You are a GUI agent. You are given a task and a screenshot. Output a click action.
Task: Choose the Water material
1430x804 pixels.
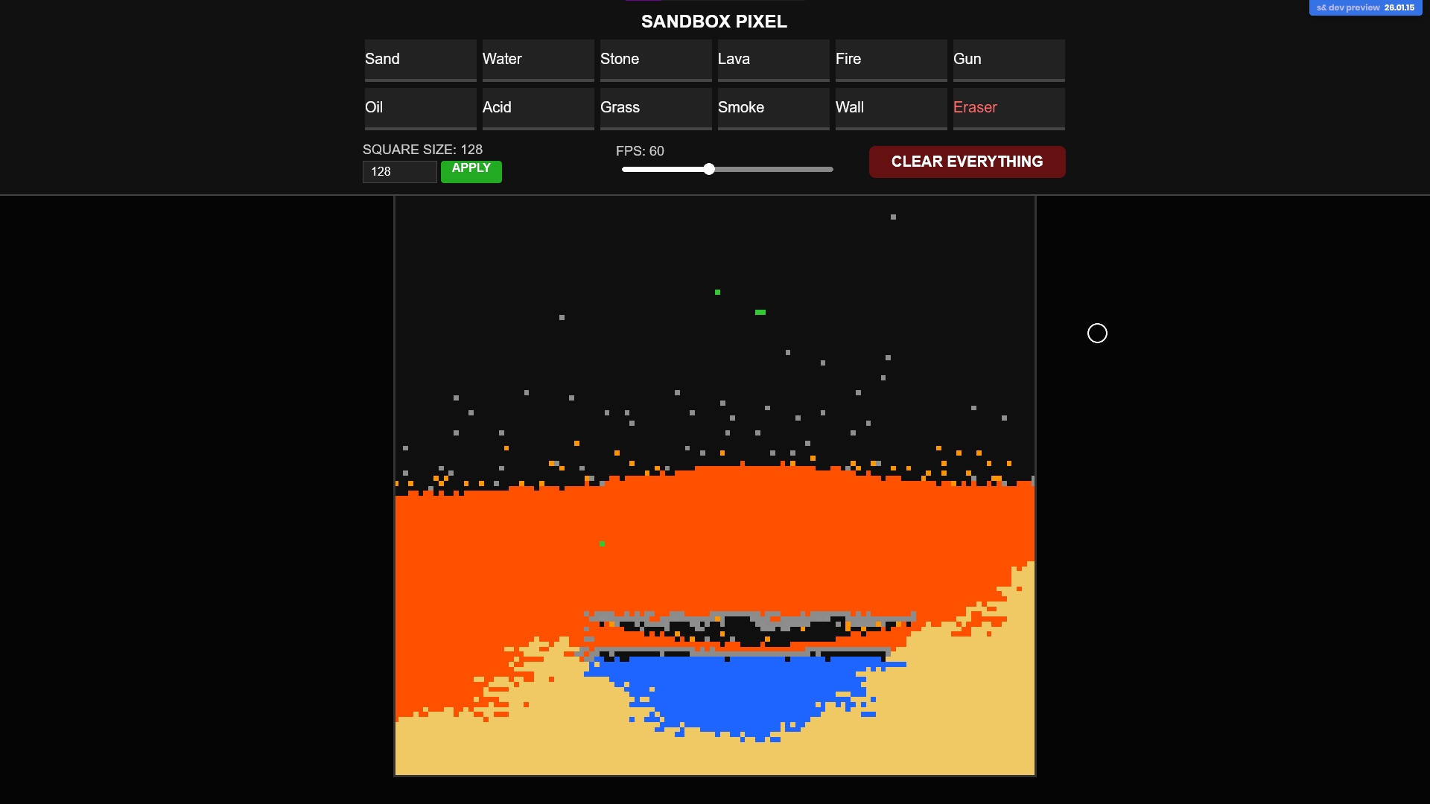tap(538, 60)
